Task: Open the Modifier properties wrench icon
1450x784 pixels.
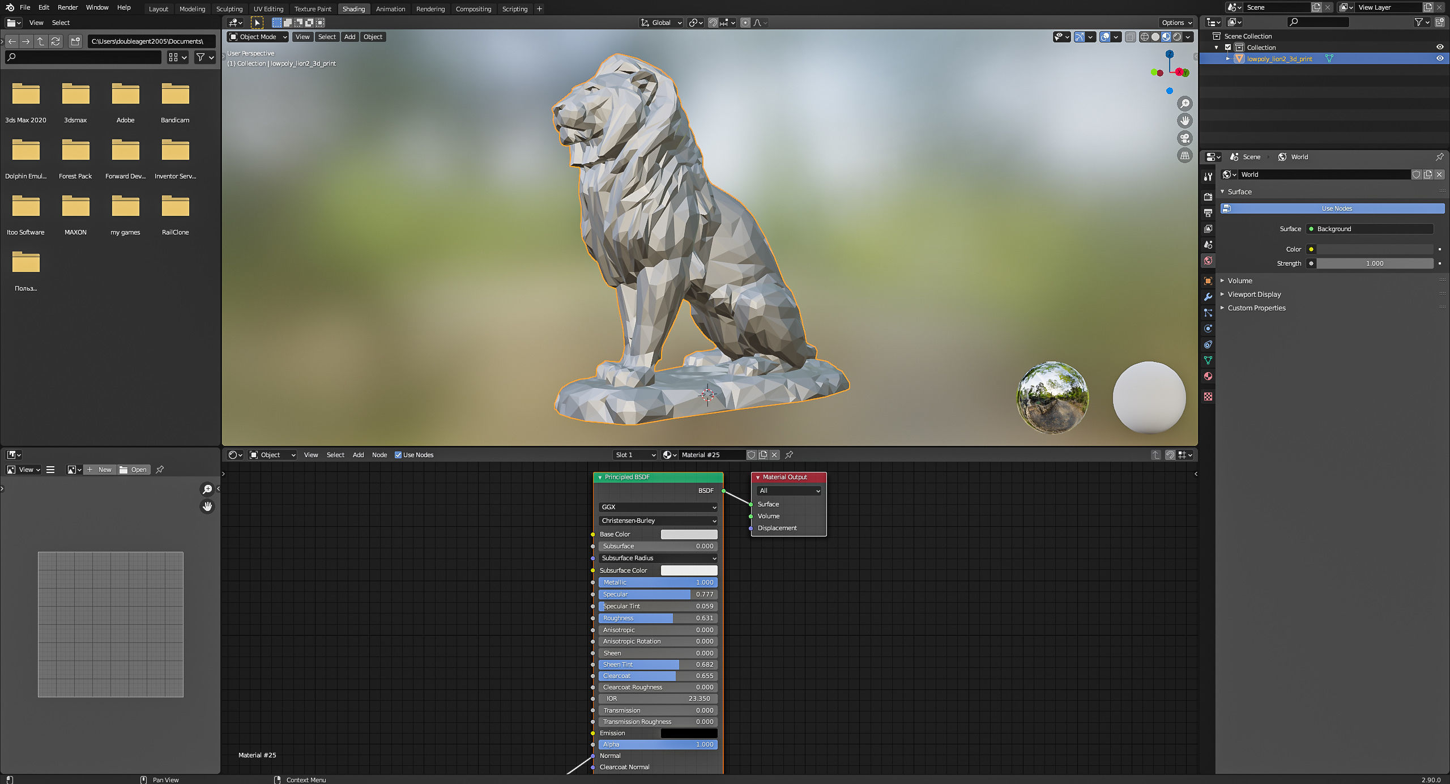Action: (x=1208, y=297)
